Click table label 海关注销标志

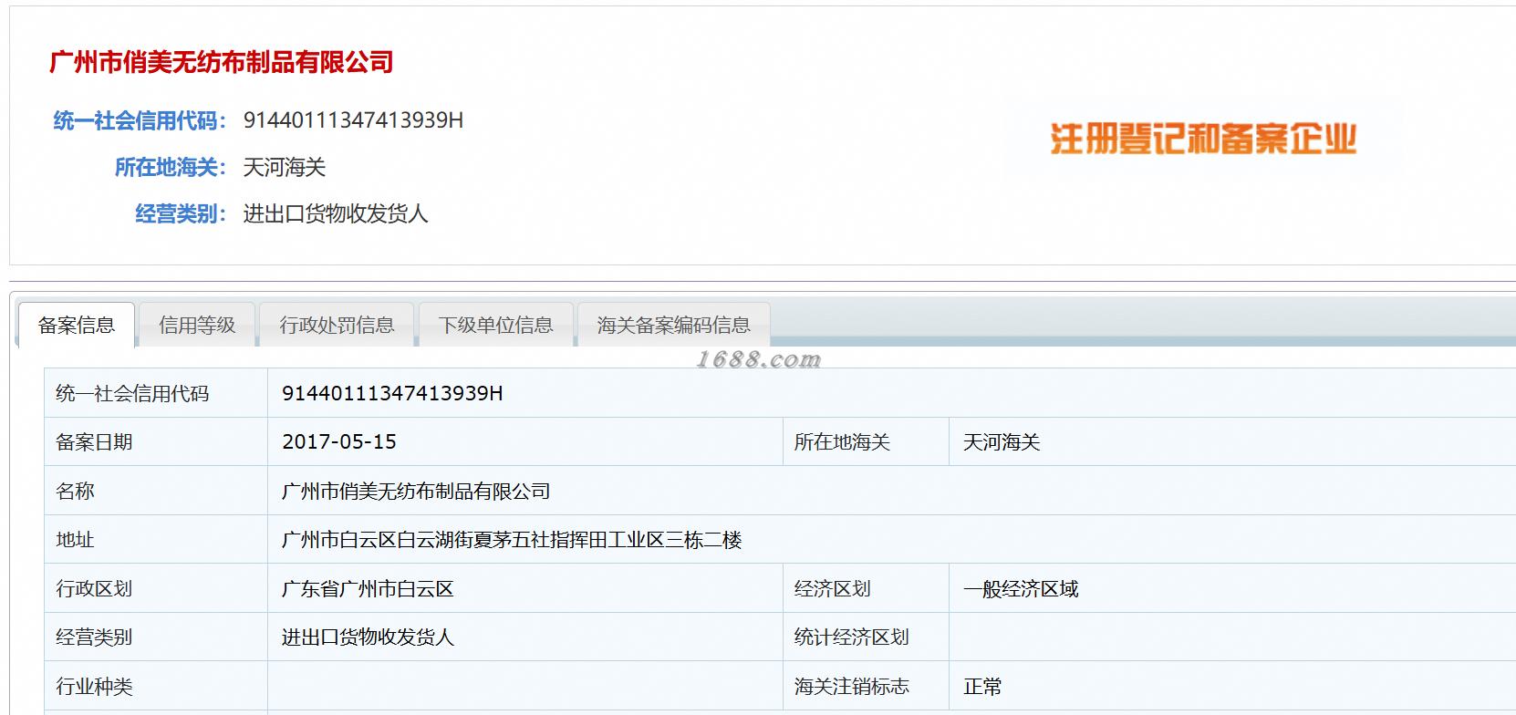tap(851, 687)
